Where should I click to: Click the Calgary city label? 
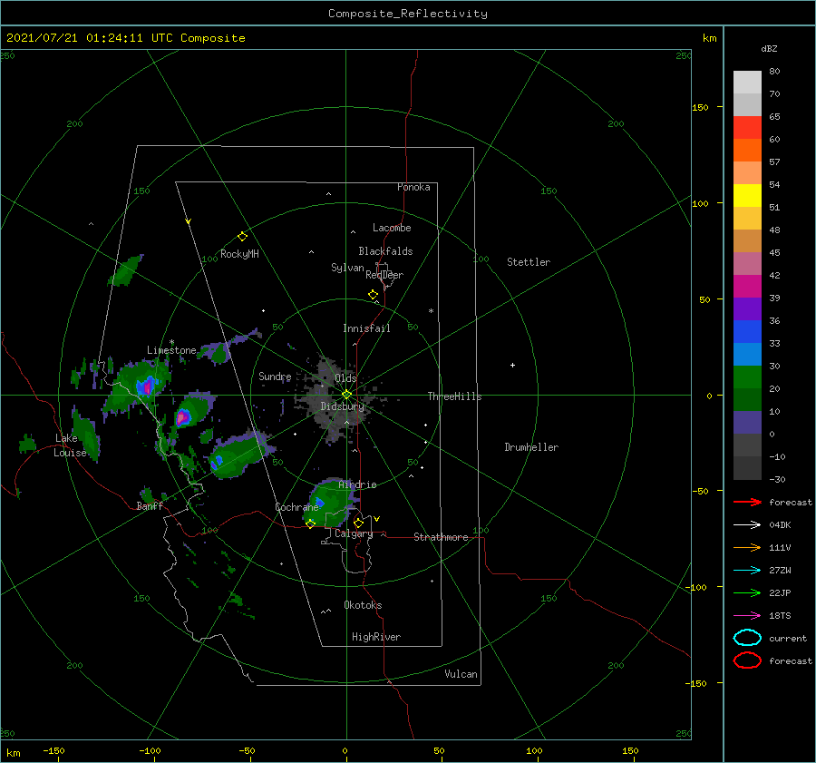pyautogui.click(x=354, y=533)
